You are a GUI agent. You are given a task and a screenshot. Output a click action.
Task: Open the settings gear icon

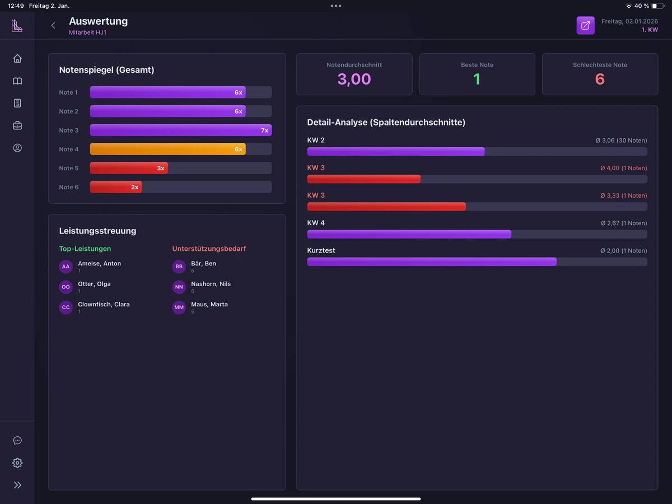17,463
